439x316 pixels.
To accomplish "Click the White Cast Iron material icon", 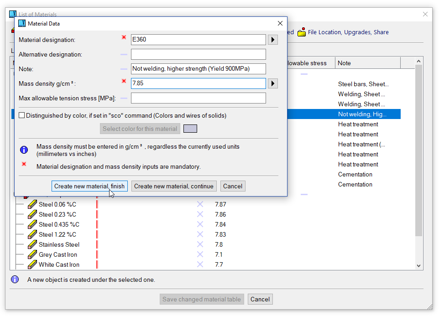I will (x=32, y=264).
